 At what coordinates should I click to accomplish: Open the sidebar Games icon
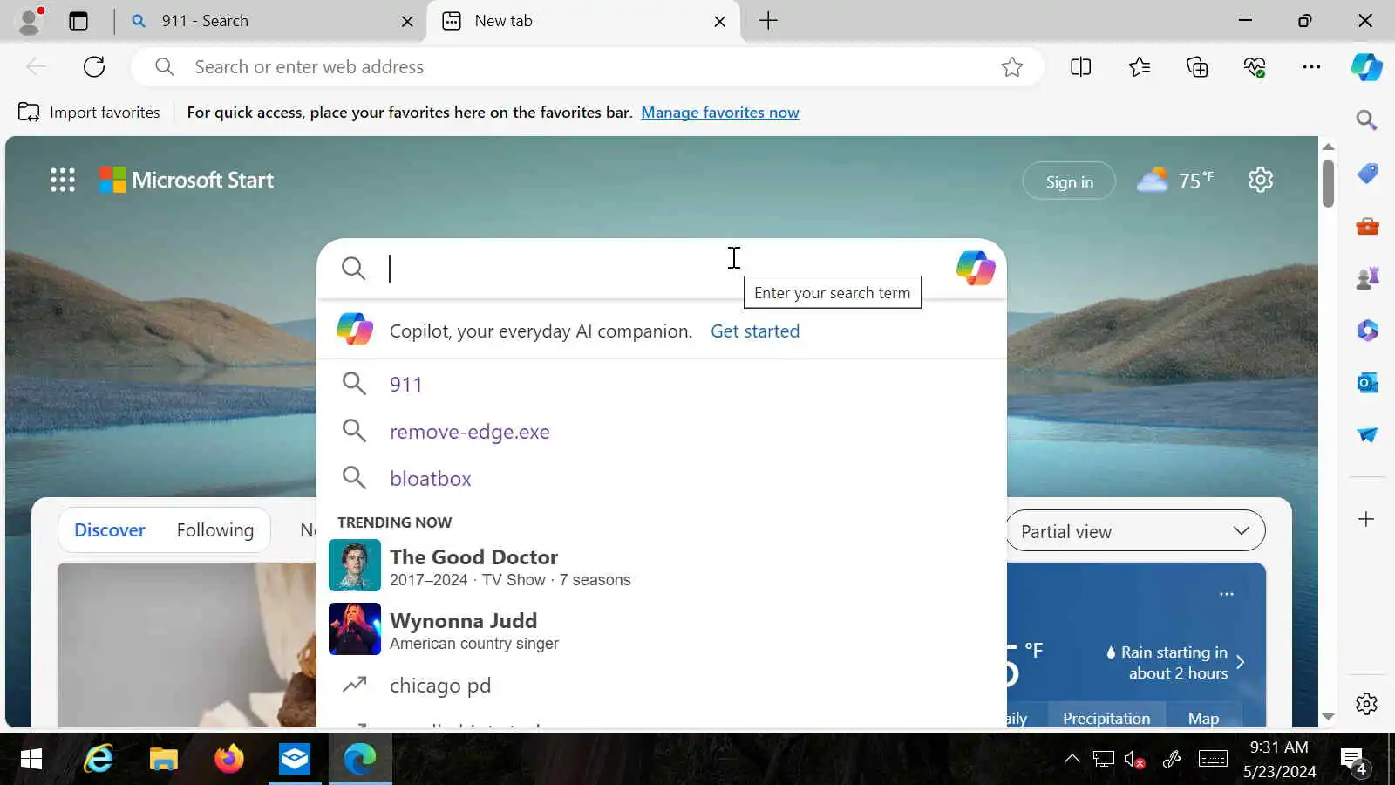(1367, 278)
